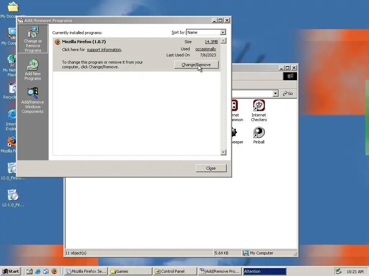
Task: Click the 14.3MB size value
Action: pyautogui.click(x=211, y=42)
